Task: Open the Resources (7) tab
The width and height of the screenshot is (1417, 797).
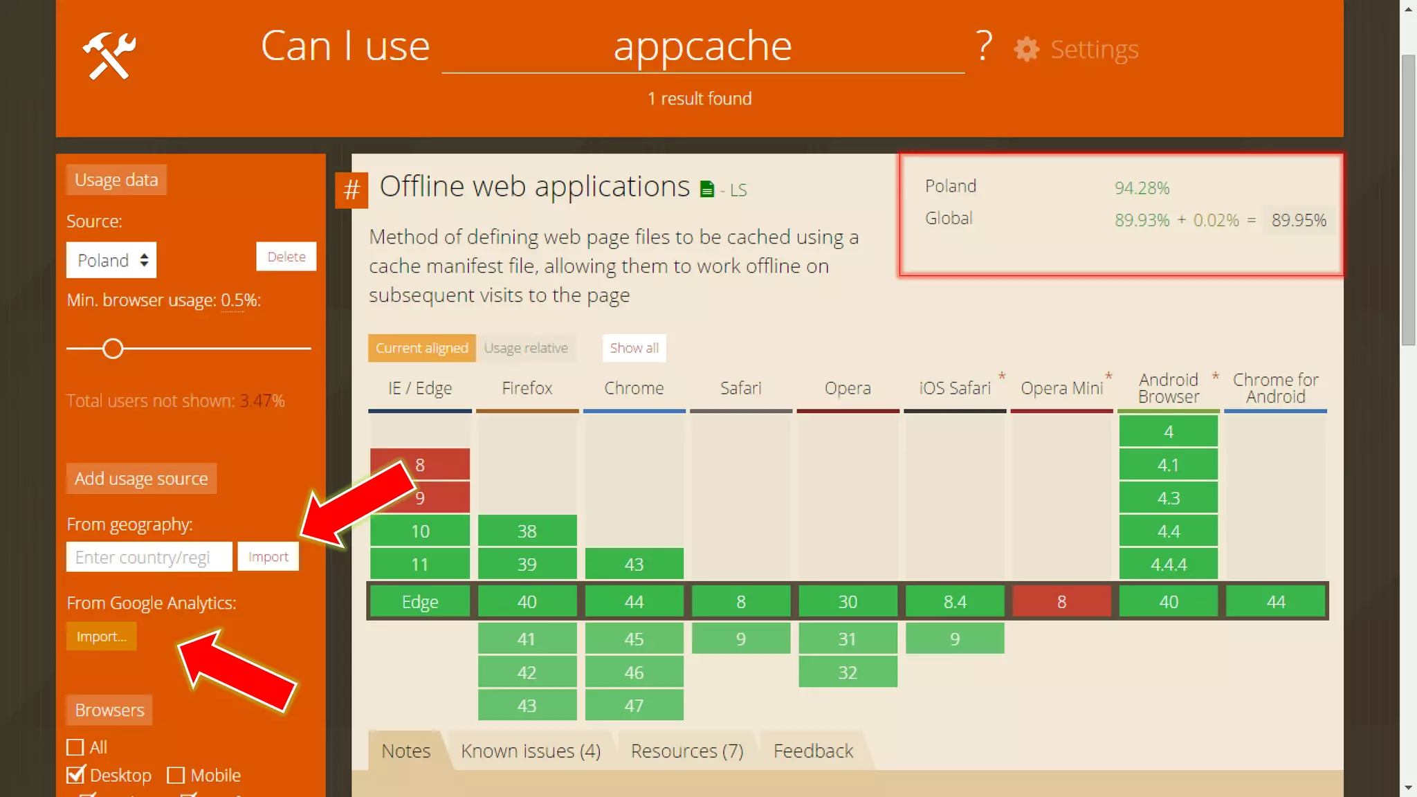Action: [687, 751]
